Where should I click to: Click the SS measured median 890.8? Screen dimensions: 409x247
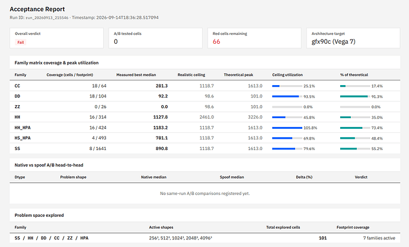tap(162, 148)
